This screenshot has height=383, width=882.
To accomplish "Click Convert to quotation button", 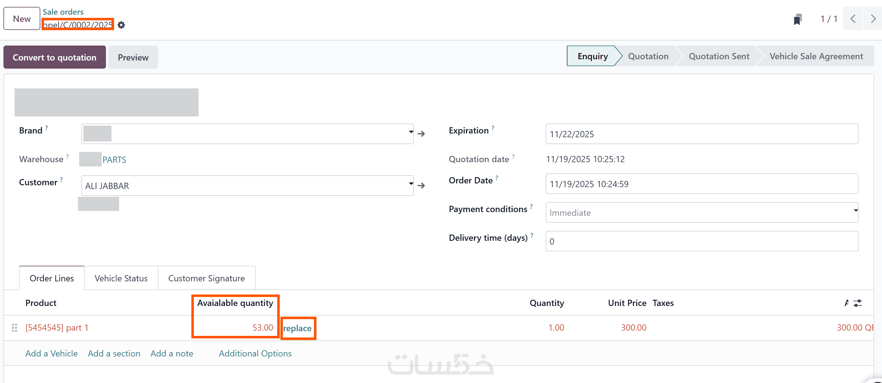I will tap(54, 57).
